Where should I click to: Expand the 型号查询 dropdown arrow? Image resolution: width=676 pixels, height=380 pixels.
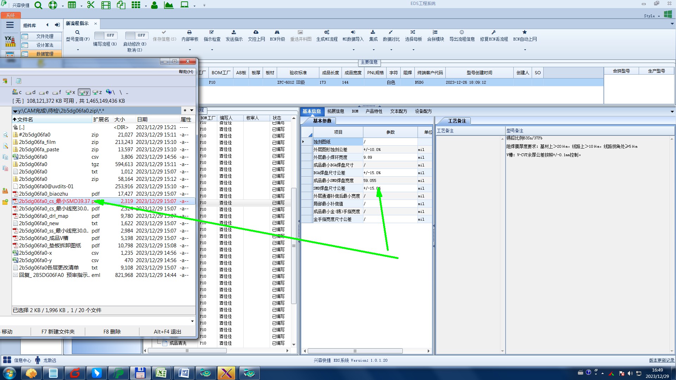(78, 50)
